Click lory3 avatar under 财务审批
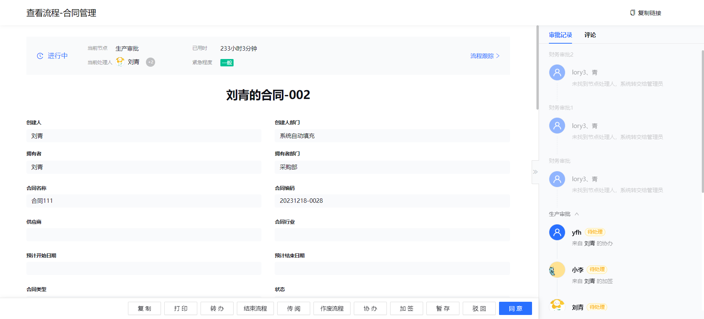 click(557, 179)
